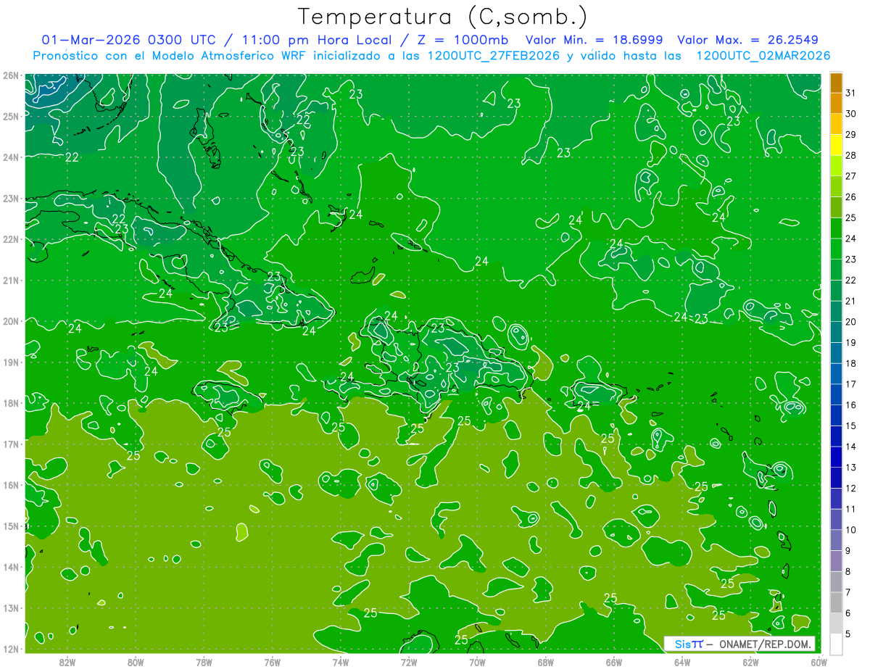Click latitude axis label 22N

tap(11, 239)
